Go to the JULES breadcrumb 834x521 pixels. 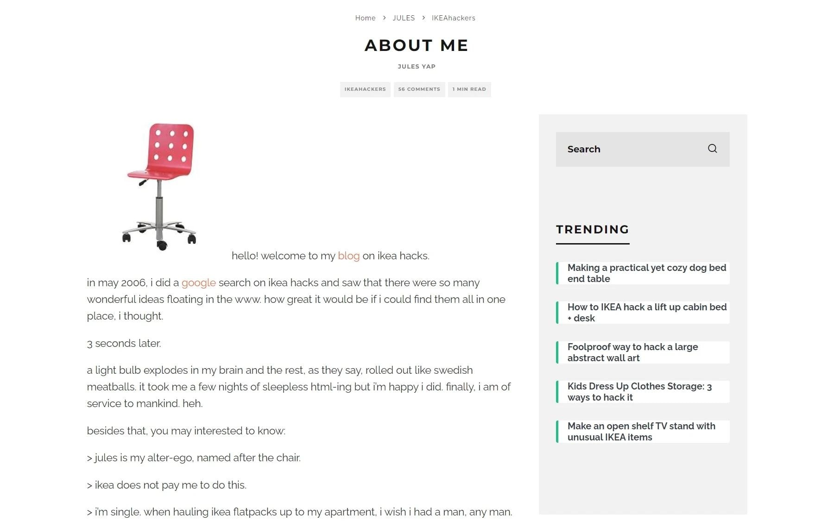coord(404,18)
